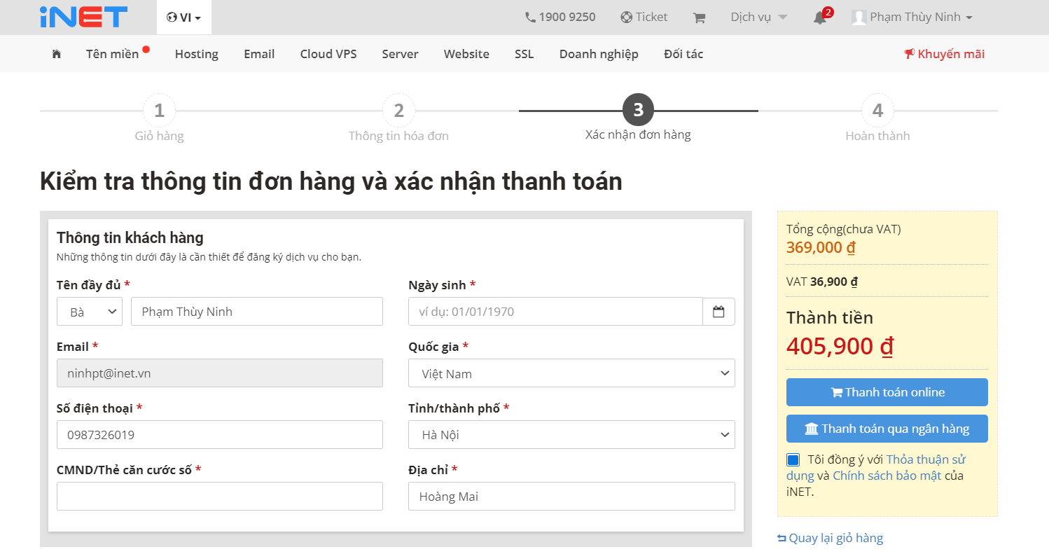Open the home page via house icon

55,53
